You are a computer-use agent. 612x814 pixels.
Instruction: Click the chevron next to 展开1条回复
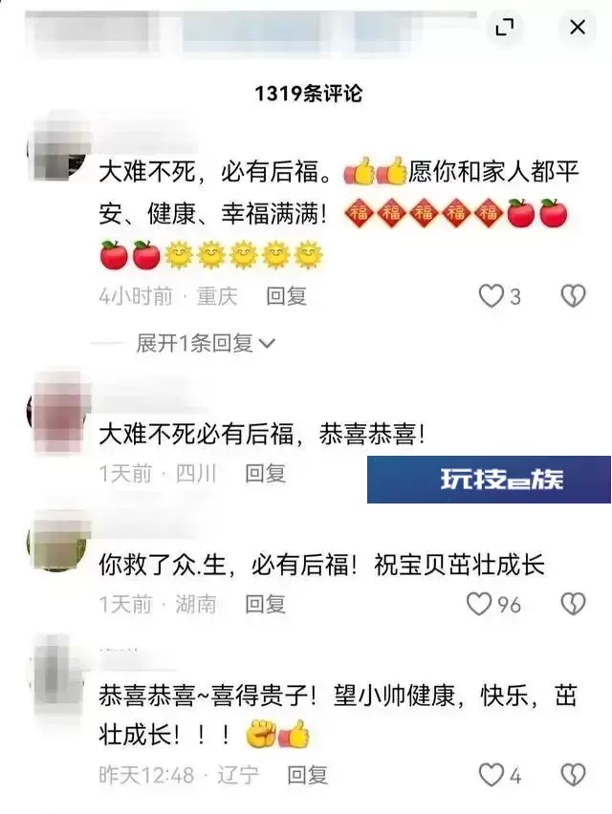[267, 343]
